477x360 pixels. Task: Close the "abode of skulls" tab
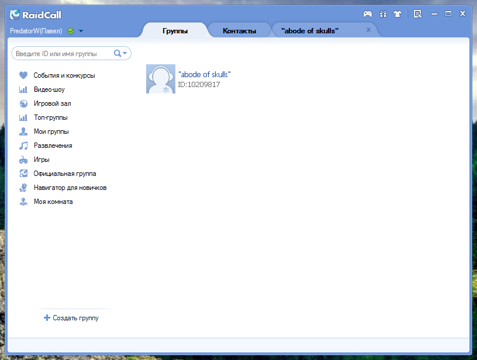[368, 30]
